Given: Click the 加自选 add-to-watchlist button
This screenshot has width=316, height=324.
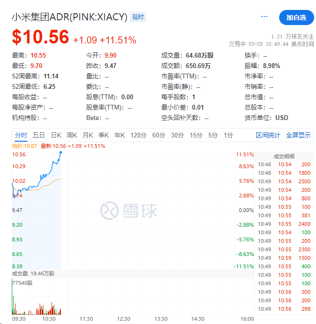Looking at the screenshot, I should click(296, 17).
